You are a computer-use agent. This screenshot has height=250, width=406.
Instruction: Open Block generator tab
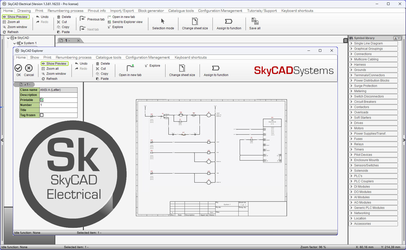pyautogui.click(x=151, y=11)
